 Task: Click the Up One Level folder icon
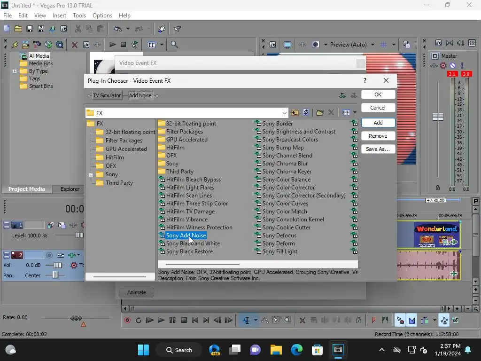(295, 113)
